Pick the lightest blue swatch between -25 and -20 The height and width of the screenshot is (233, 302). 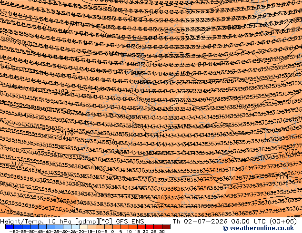(x=75, y=227)
